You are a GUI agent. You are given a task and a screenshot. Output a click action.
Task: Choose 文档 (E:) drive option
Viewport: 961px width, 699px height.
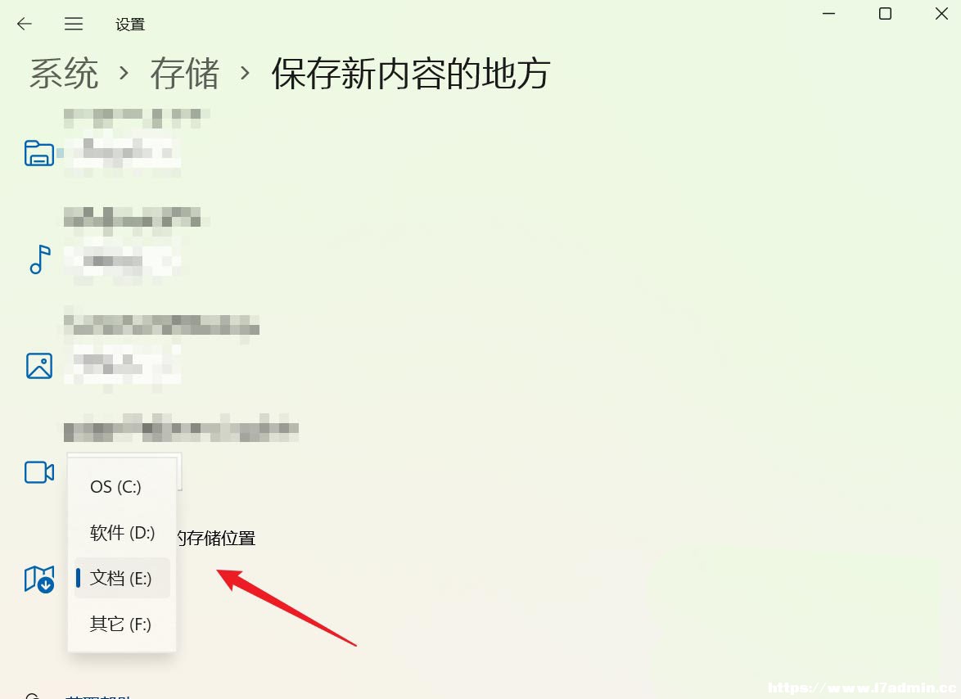coord(122,578)
